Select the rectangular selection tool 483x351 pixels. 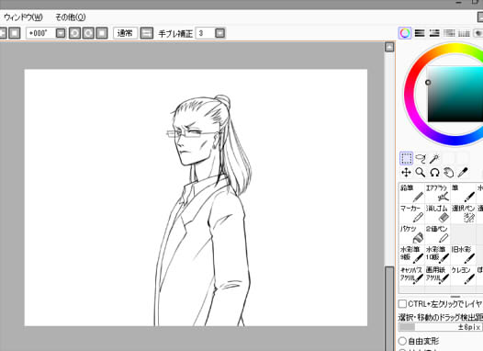coord(406,158)
